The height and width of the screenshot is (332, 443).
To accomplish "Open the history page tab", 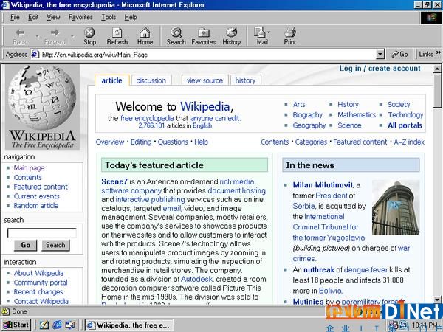I will point(245,80).
